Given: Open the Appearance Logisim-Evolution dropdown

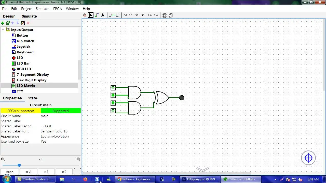Looking at the screenshot, I should pyautogui.click(x=61, y=136).
